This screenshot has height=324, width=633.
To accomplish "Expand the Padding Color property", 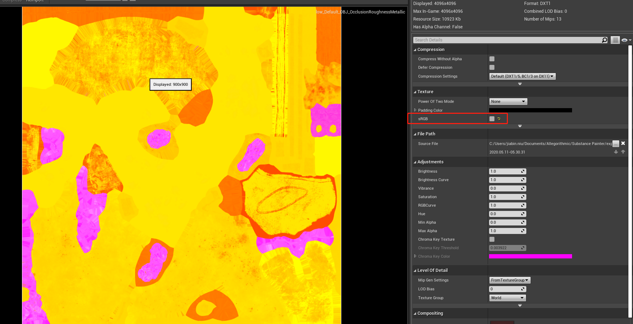I will click(x=415, y=110).
